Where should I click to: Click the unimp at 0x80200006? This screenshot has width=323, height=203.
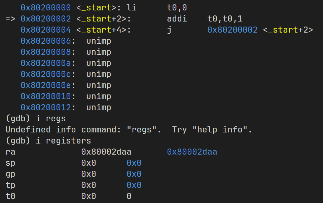click(x=99, y=41)
